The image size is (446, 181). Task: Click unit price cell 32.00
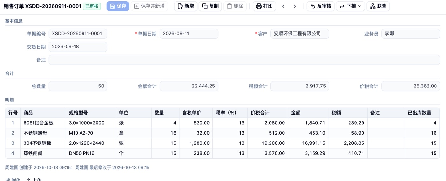tap(196, 133)
